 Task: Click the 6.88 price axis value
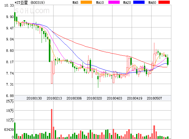(10, 96)
